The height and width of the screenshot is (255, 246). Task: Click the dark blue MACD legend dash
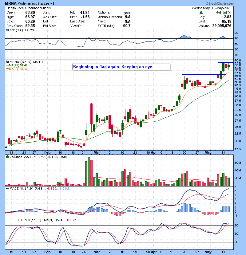coord(7,189)
